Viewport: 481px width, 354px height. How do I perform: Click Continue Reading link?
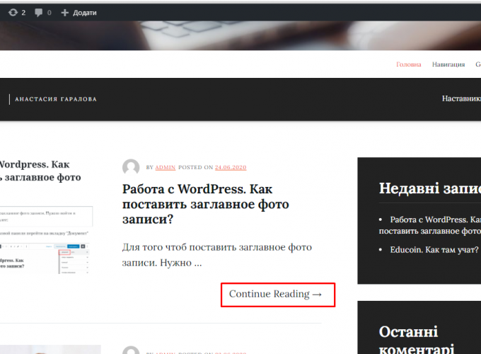tap(275, 294)
